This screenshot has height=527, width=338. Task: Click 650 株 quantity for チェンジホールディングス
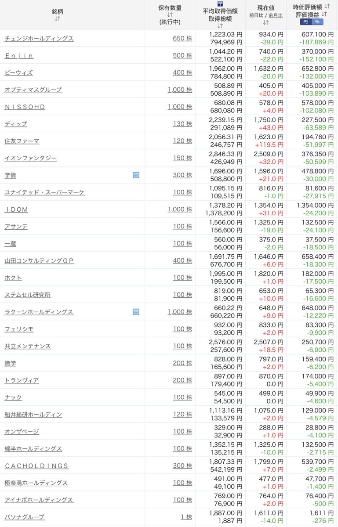pyautogui.click(x=182, y=38)
